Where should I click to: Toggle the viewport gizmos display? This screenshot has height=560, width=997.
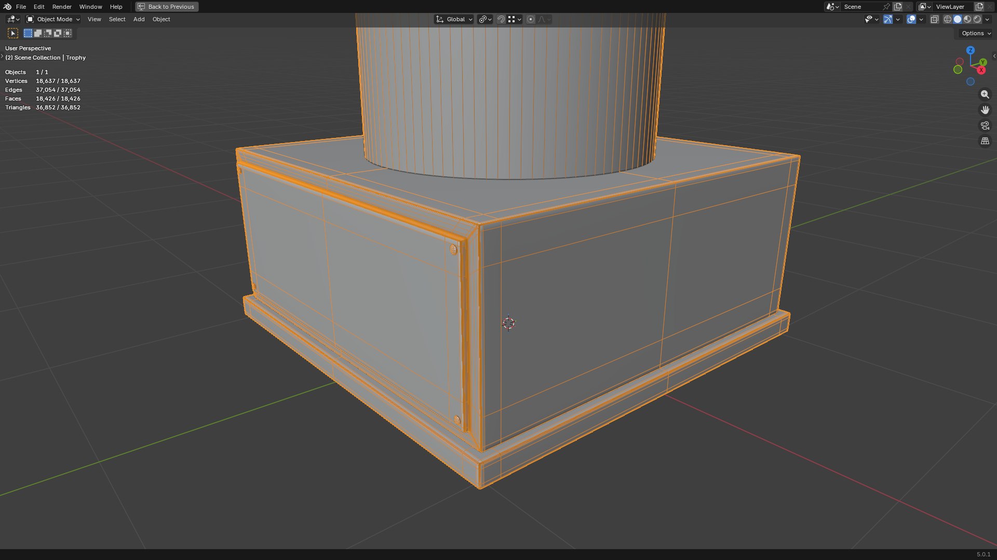(x=888, y=19)
